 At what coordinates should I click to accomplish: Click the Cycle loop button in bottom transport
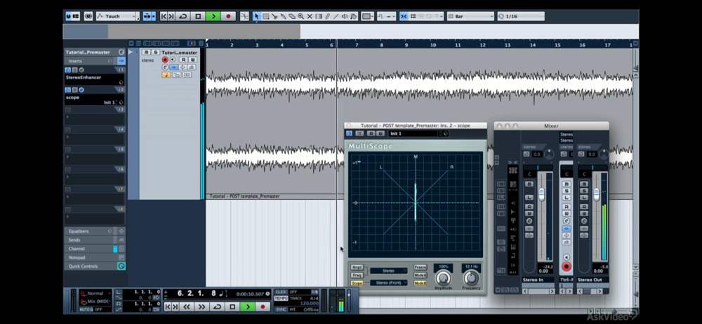coord(217,306)
